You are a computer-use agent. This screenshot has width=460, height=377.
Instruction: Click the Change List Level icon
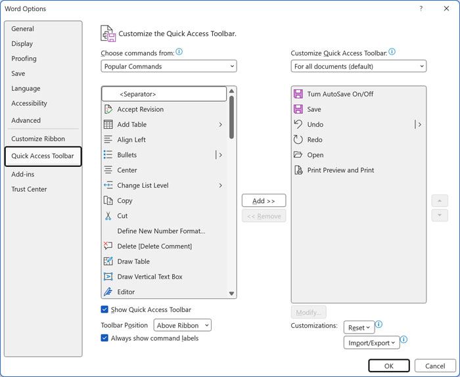tap(108, 185)
